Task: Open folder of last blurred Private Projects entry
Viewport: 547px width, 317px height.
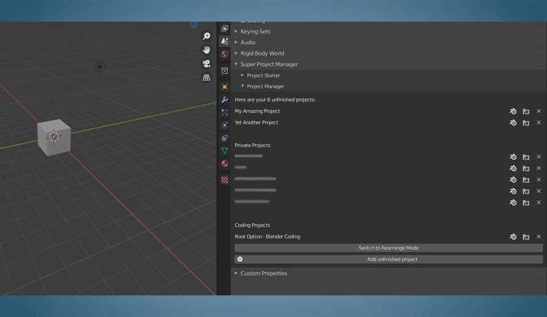Action: [x=525, y=203]
